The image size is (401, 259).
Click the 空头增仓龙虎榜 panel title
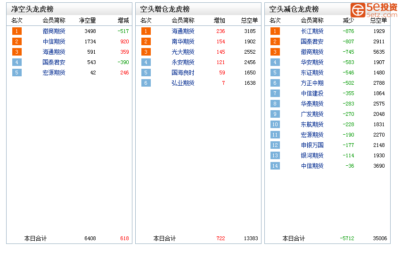pos(165,9)
